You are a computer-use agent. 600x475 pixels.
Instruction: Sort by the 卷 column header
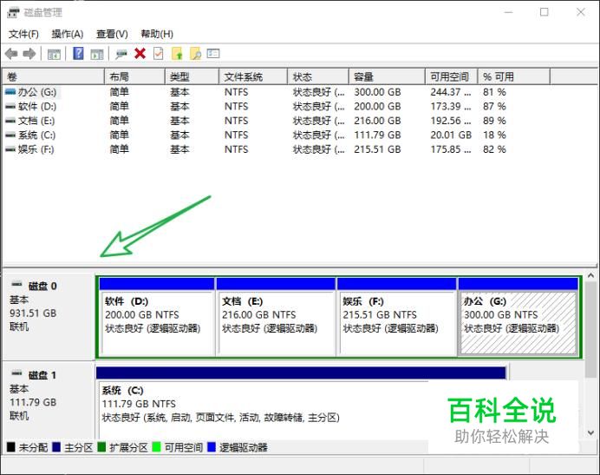tap(53, 76)
